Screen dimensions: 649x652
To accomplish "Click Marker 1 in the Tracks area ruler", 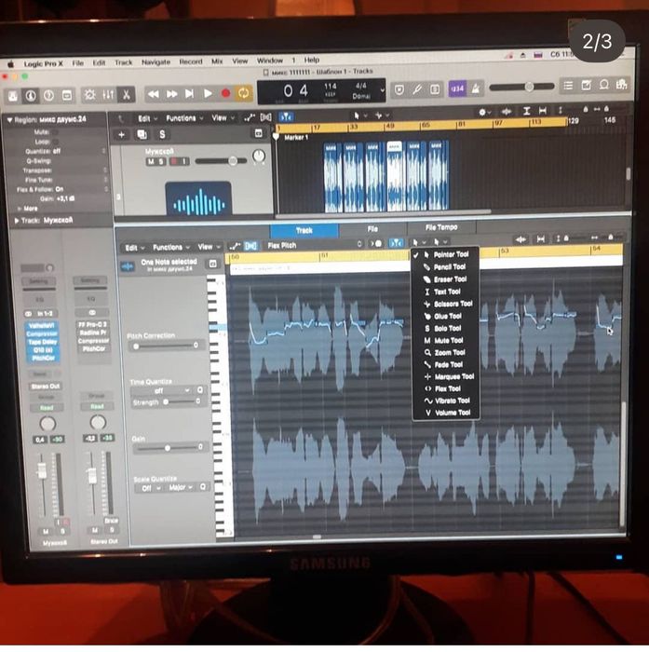I will click(296, 137).
